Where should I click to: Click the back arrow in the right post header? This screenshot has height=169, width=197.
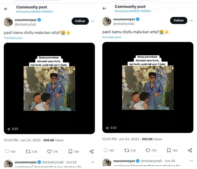point(104,8)
